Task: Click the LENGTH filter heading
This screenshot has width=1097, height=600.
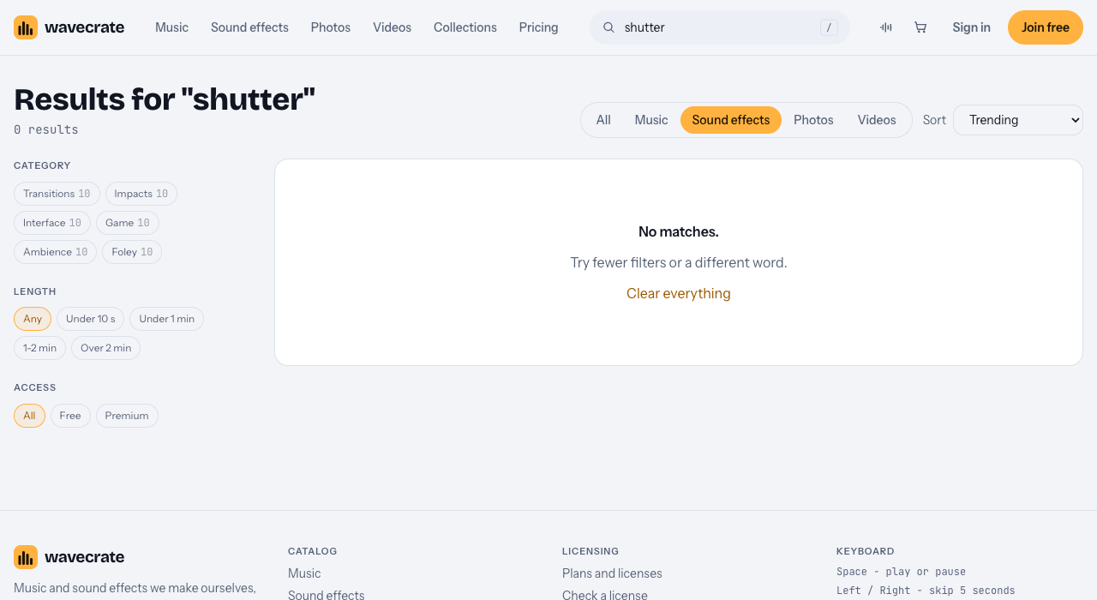Action: click(x=35, y=291)
